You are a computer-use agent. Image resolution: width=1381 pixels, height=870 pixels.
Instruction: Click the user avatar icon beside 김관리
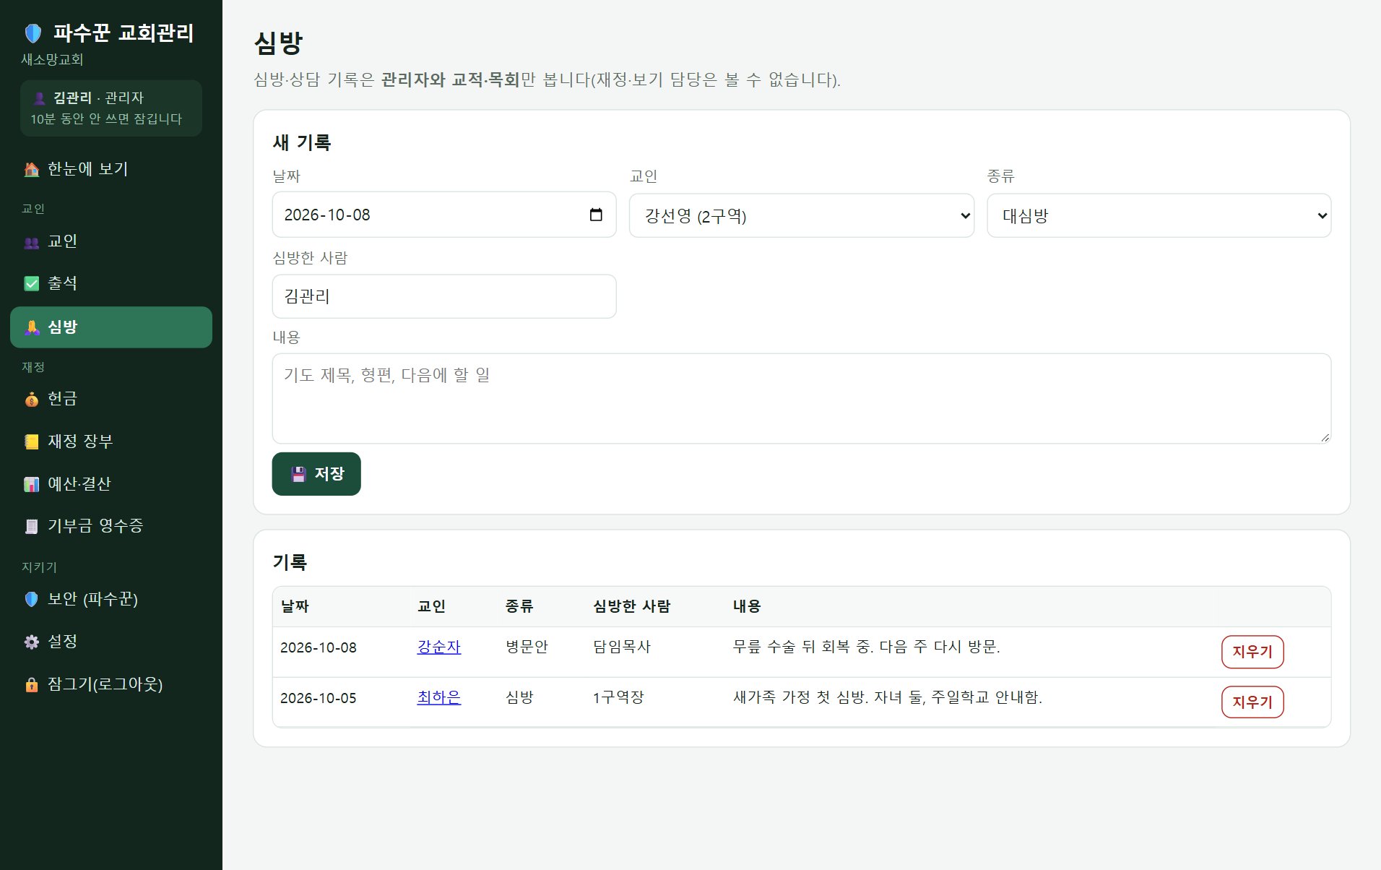[x=40, y=98]
